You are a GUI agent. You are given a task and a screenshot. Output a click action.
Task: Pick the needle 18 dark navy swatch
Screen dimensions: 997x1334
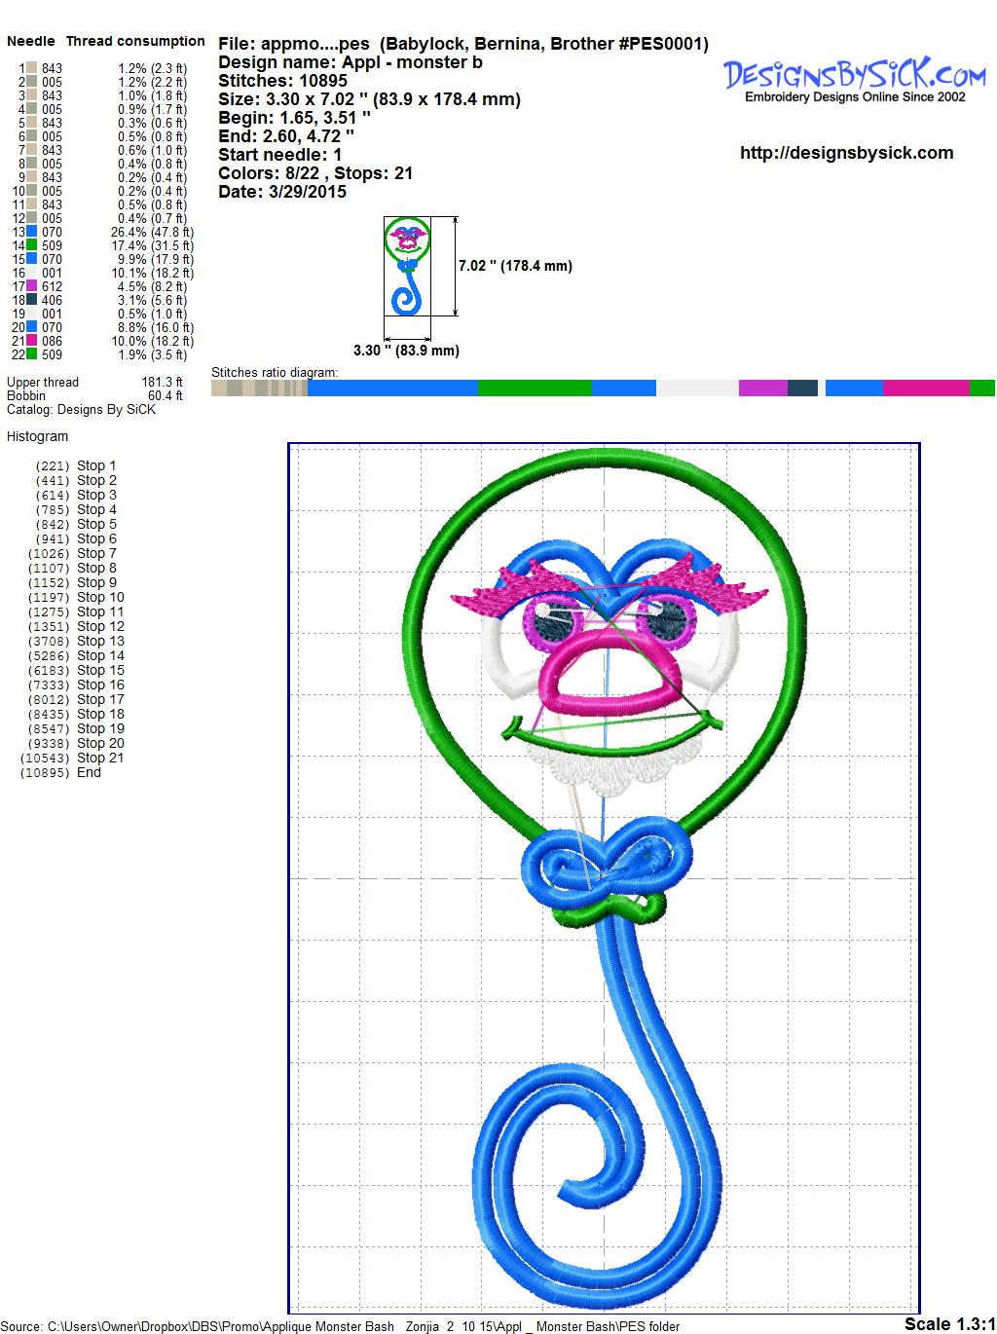coord(32,300)
